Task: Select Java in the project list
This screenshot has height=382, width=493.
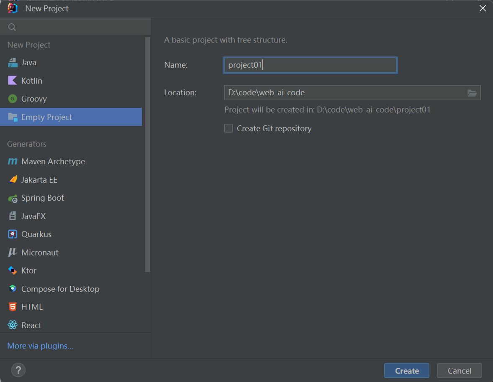Action: 71,62
